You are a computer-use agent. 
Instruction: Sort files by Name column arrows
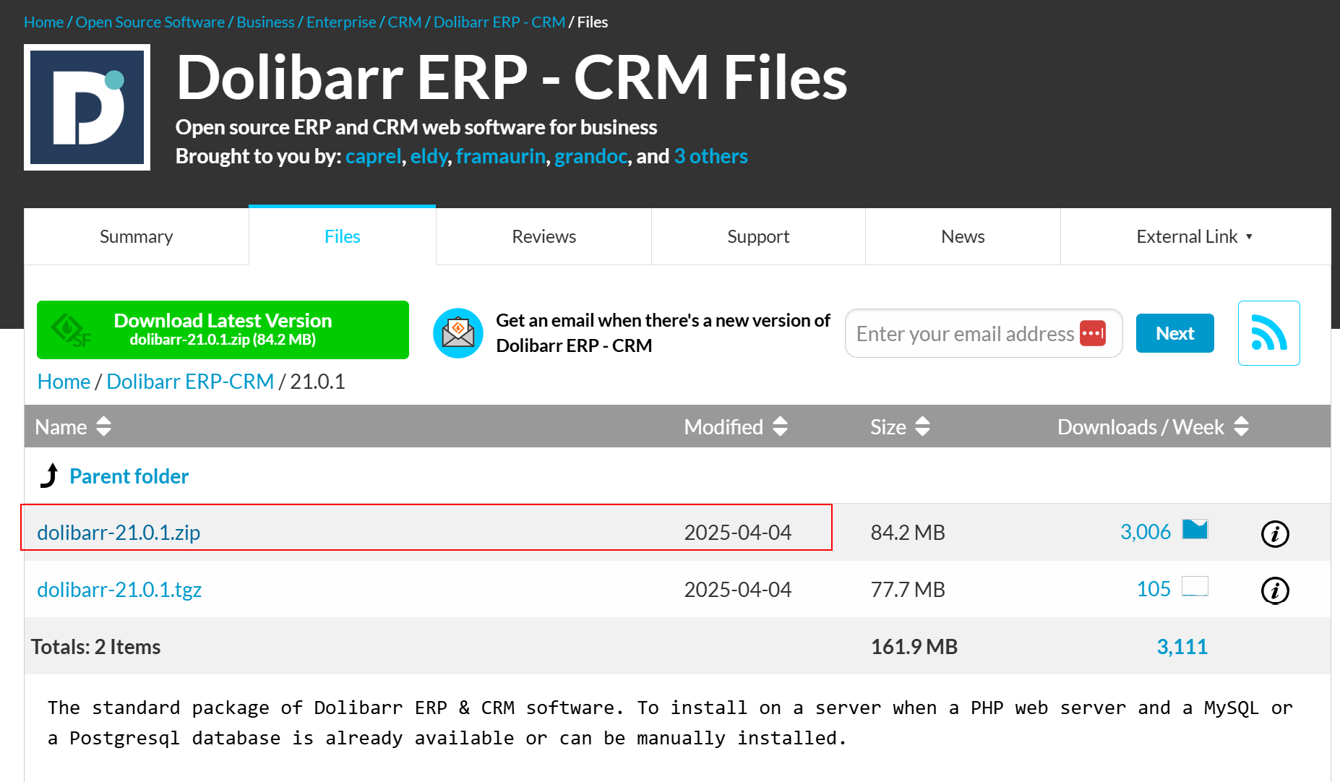(103, 426)
